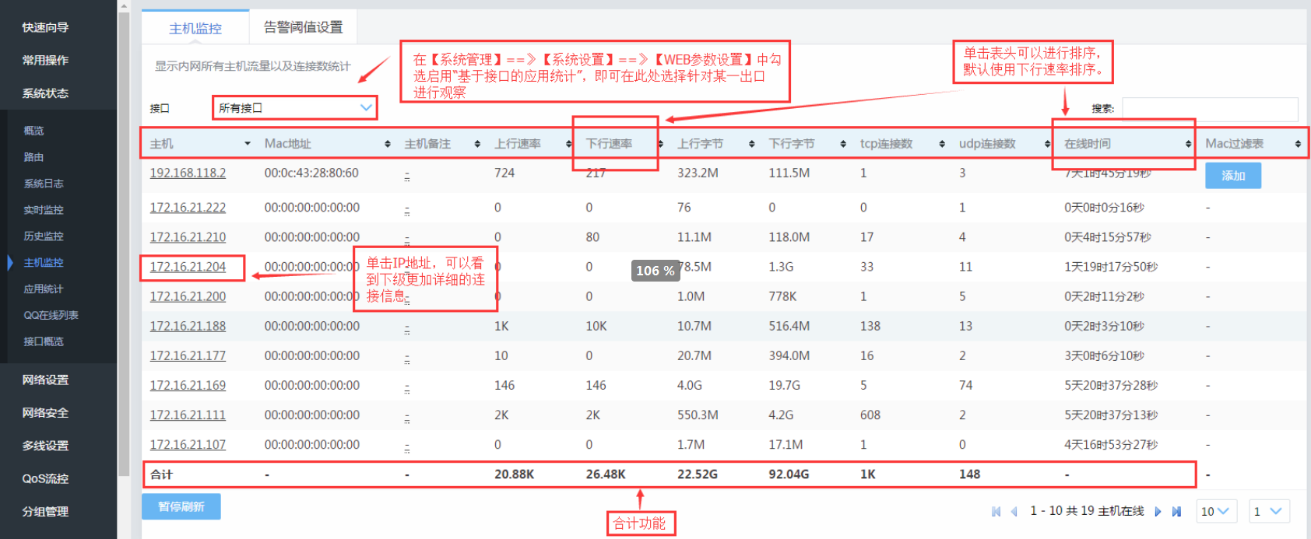Click the 搜索 search input field
This screenshot has width=1311, height=539.
coord(1209,109)
